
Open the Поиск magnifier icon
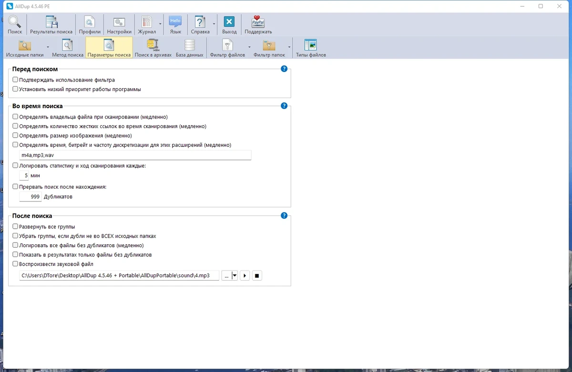tap(15, 25)
